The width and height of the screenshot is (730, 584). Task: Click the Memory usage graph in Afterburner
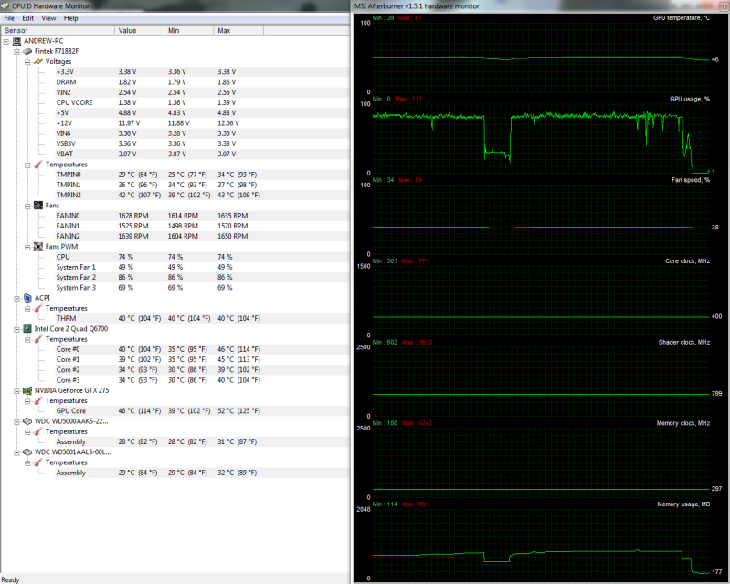click(542, 544)
